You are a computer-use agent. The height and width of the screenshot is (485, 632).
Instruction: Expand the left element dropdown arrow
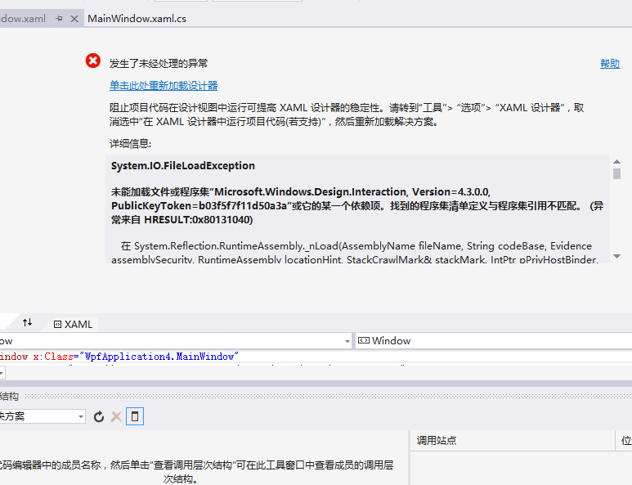tap(347, 341)
